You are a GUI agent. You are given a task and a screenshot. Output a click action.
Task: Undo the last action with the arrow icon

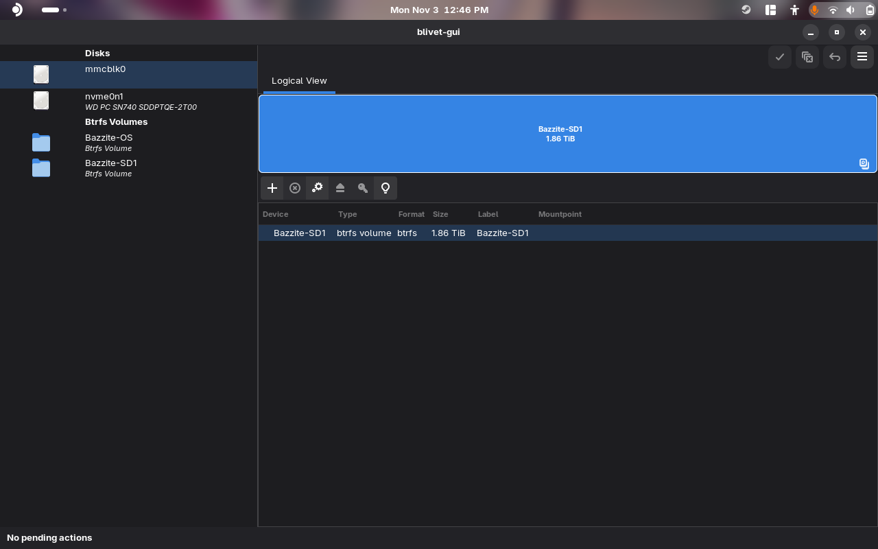(x=835, y=57)
